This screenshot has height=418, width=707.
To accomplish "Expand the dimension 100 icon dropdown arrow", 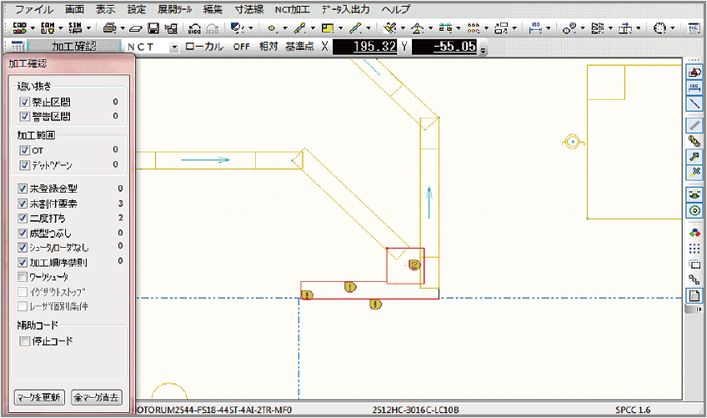I will pyautogui.click(x=549, y=28).
